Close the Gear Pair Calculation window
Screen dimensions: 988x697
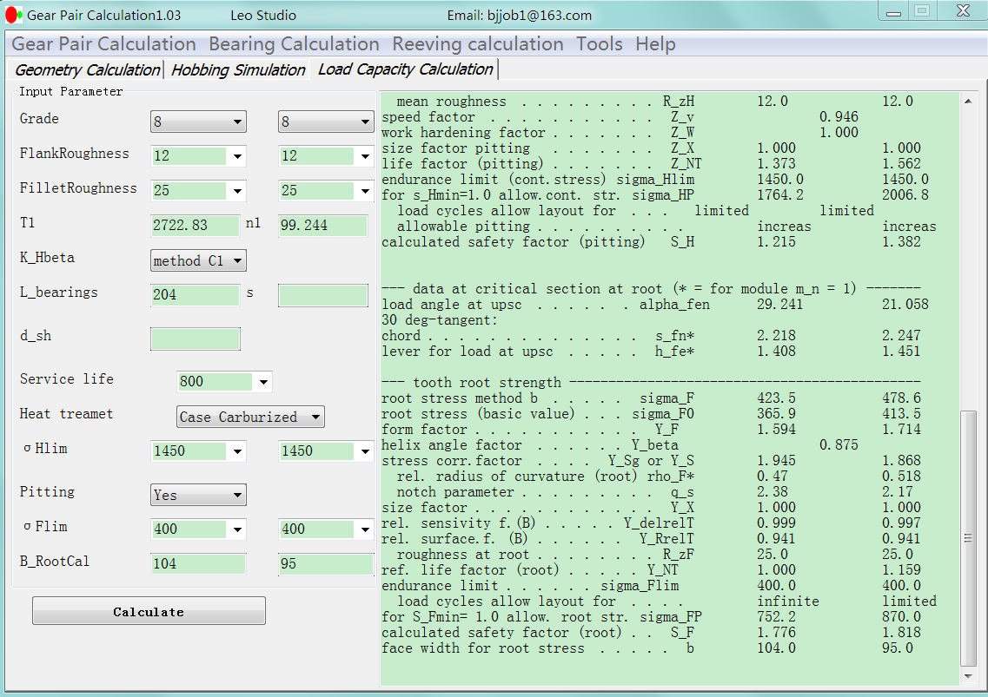[962, 11]
